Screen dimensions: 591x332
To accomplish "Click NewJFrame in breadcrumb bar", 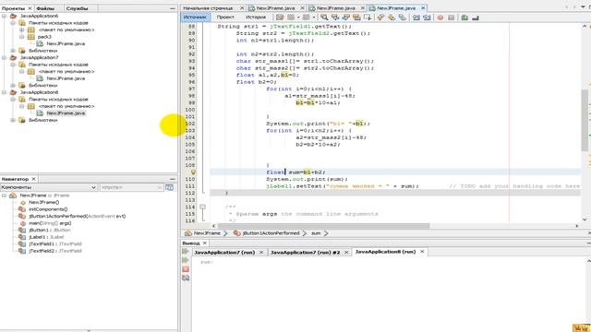I will click(207, 233).
